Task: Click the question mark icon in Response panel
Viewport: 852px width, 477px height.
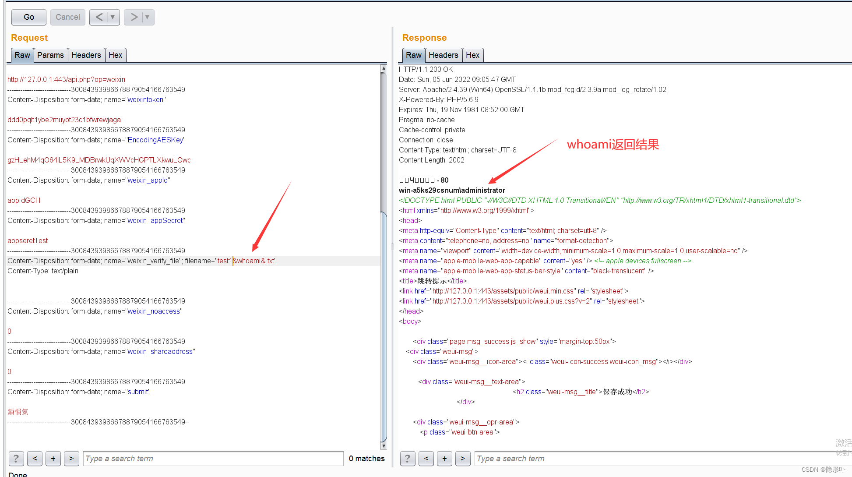Action: 408,458
